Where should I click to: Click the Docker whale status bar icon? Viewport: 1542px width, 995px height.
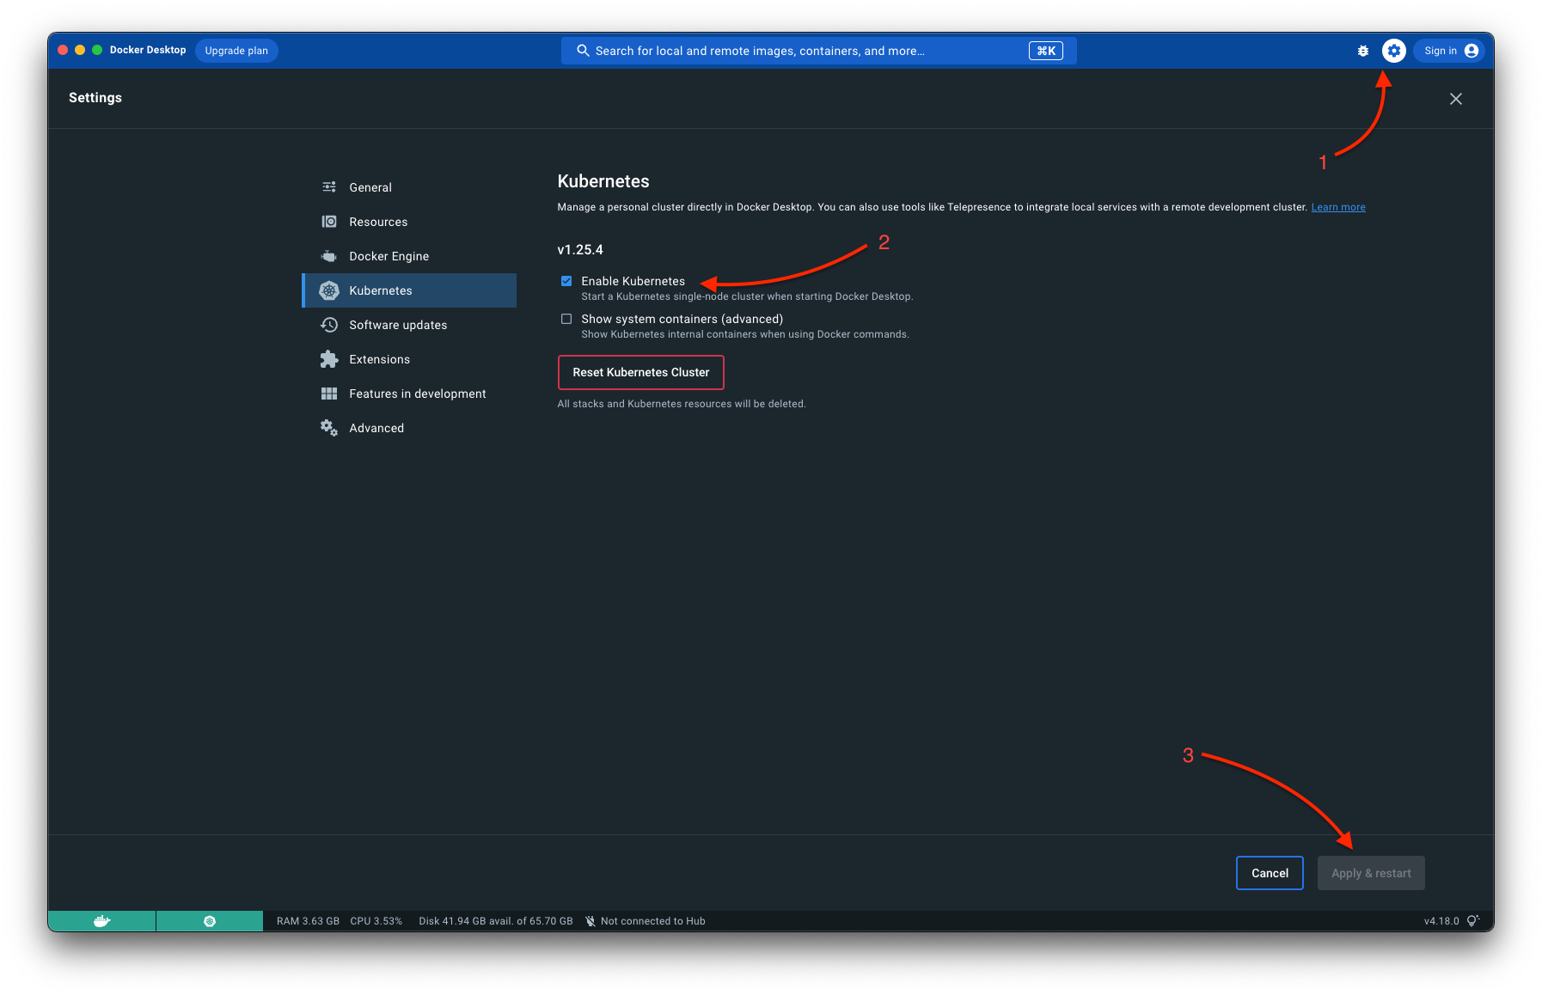tap(101, 920)
